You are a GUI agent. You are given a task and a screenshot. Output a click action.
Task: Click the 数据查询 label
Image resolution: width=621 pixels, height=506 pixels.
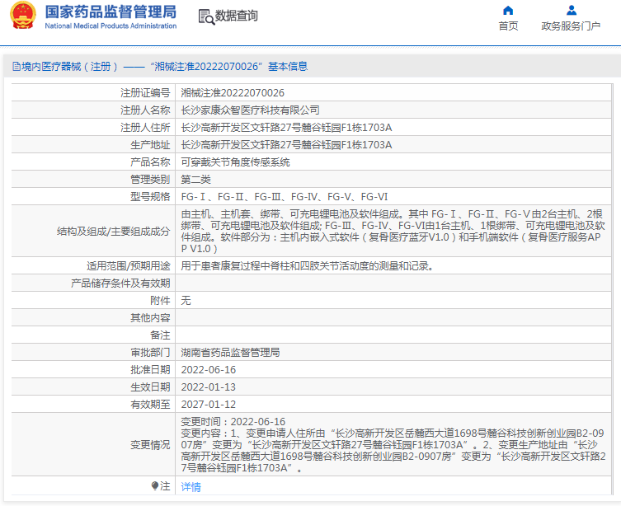[x=237, y=16]
